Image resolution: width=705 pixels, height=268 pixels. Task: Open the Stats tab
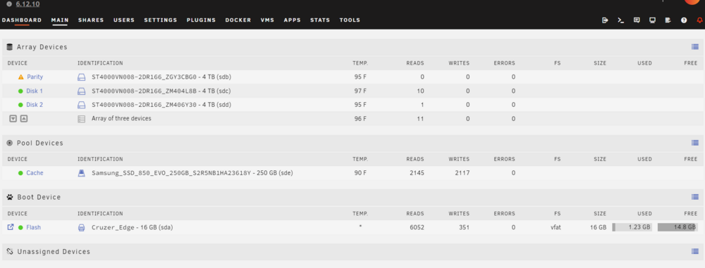point(320,20)
